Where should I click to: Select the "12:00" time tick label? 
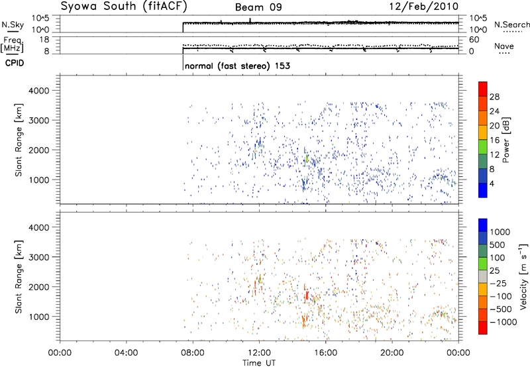pos(259,353)
